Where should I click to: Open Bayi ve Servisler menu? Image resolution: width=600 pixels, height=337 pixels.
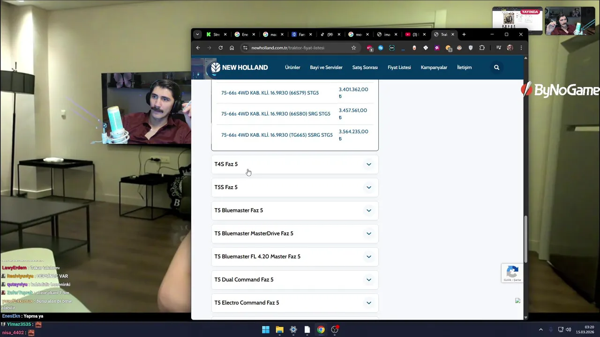[x=326, y=67]
